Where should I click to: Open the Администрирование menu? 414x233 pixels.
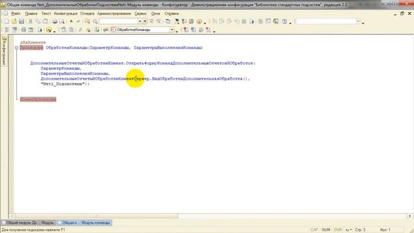(114, 14)
